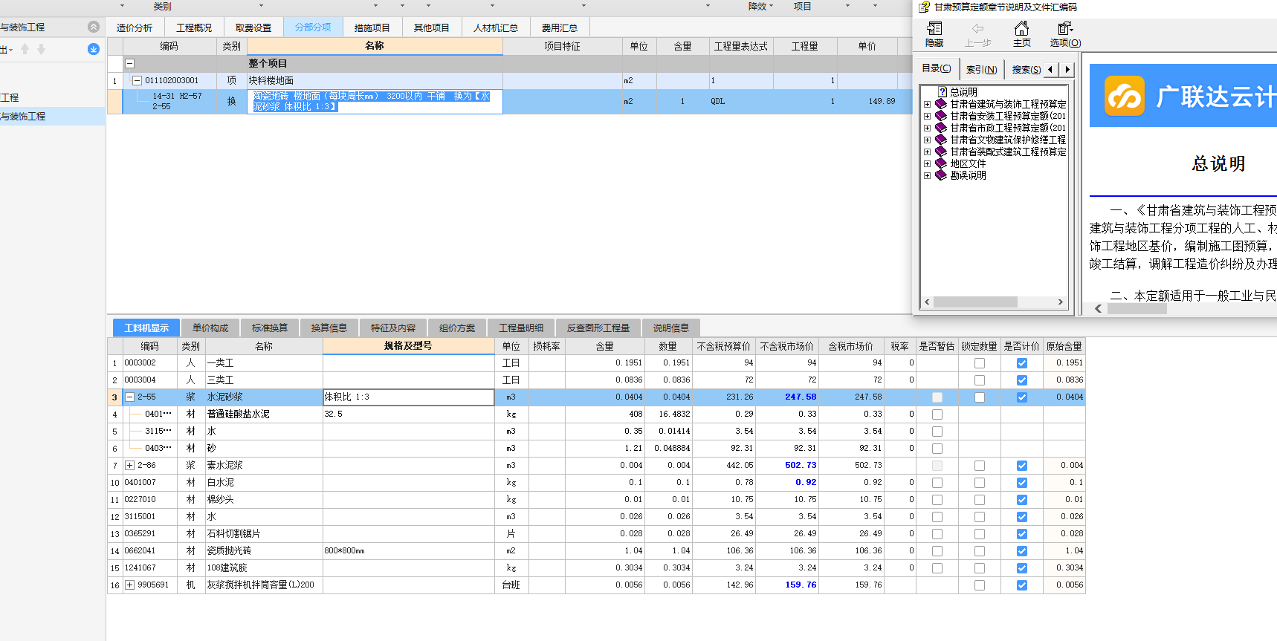The width and height of the screenshot is (1277, 641).
Task: Switch to the 造价分析 tab
Action: point(135,27)
